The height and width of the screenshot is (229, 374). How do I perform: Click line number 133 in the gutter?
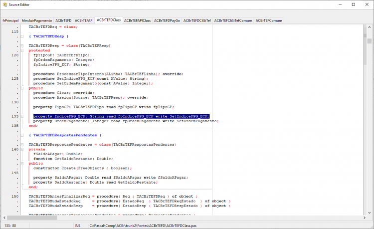click(15, 116)
